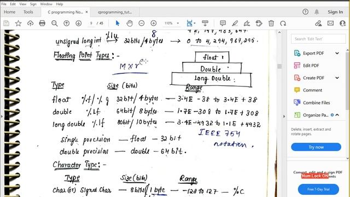Add a sticky note comment
This screenshot has height=197, width=350.
pyautogui.click(x=223, y=23)
